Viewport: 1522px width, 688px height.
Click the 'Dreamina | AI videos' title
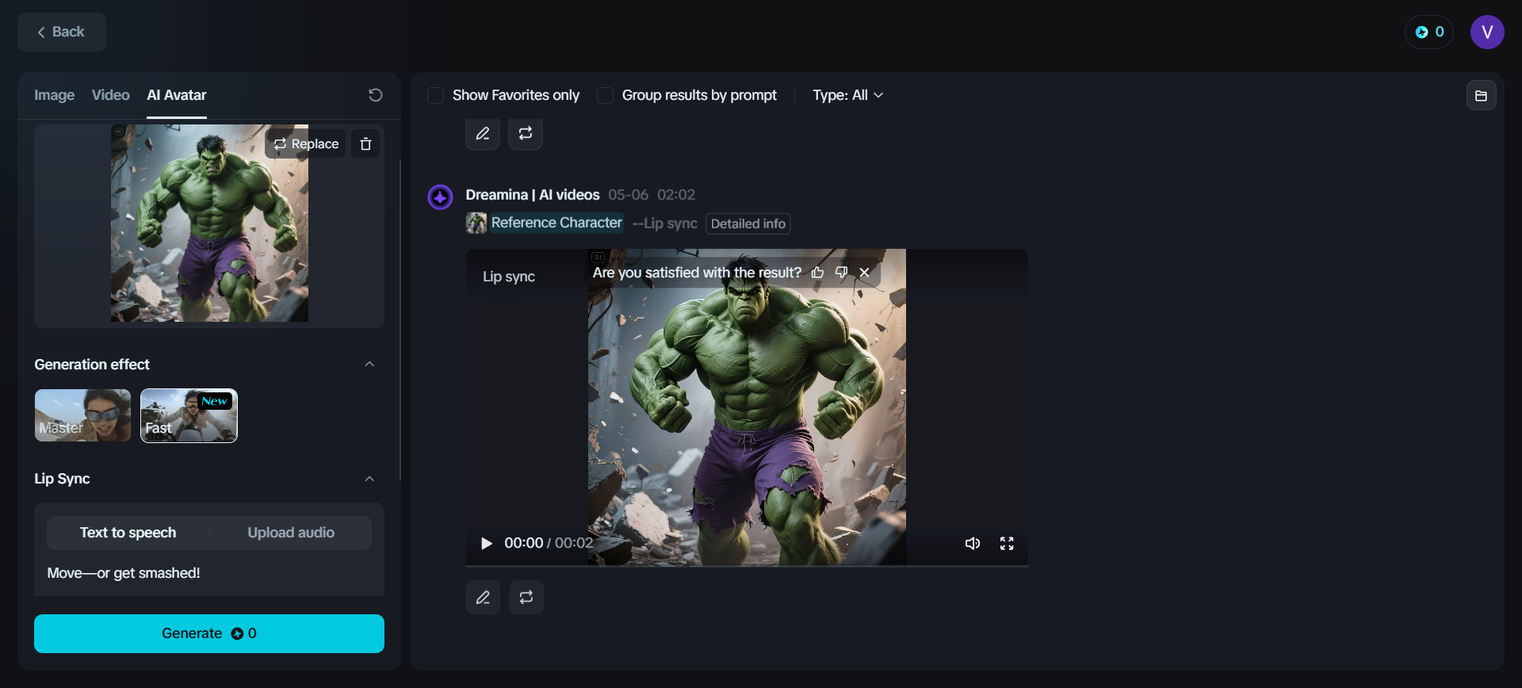point(533,195)
